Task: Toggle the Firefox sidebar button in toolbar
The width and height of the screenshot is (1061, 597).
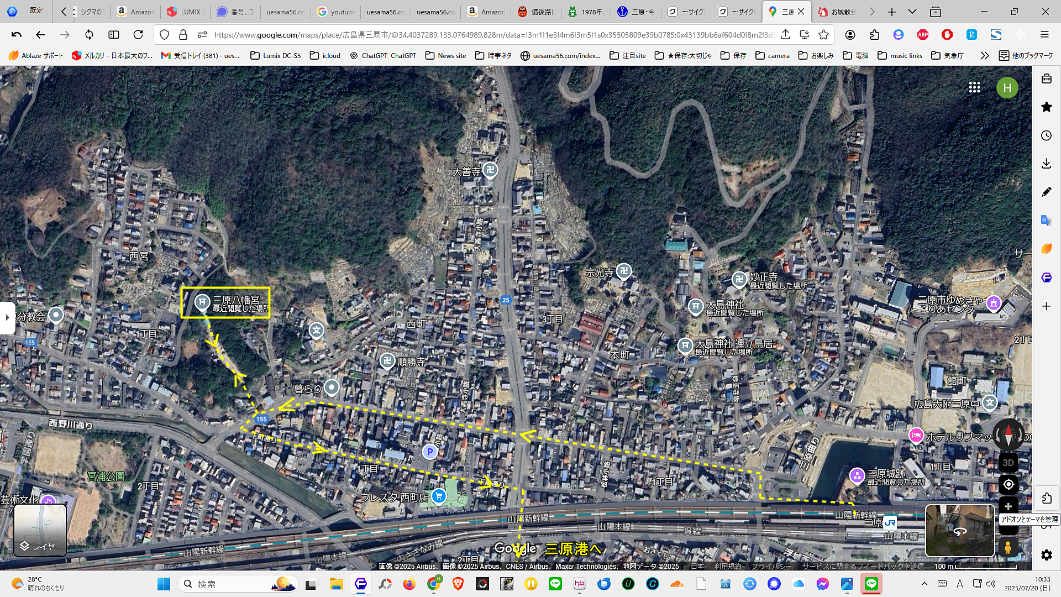Action: [114, 35]
